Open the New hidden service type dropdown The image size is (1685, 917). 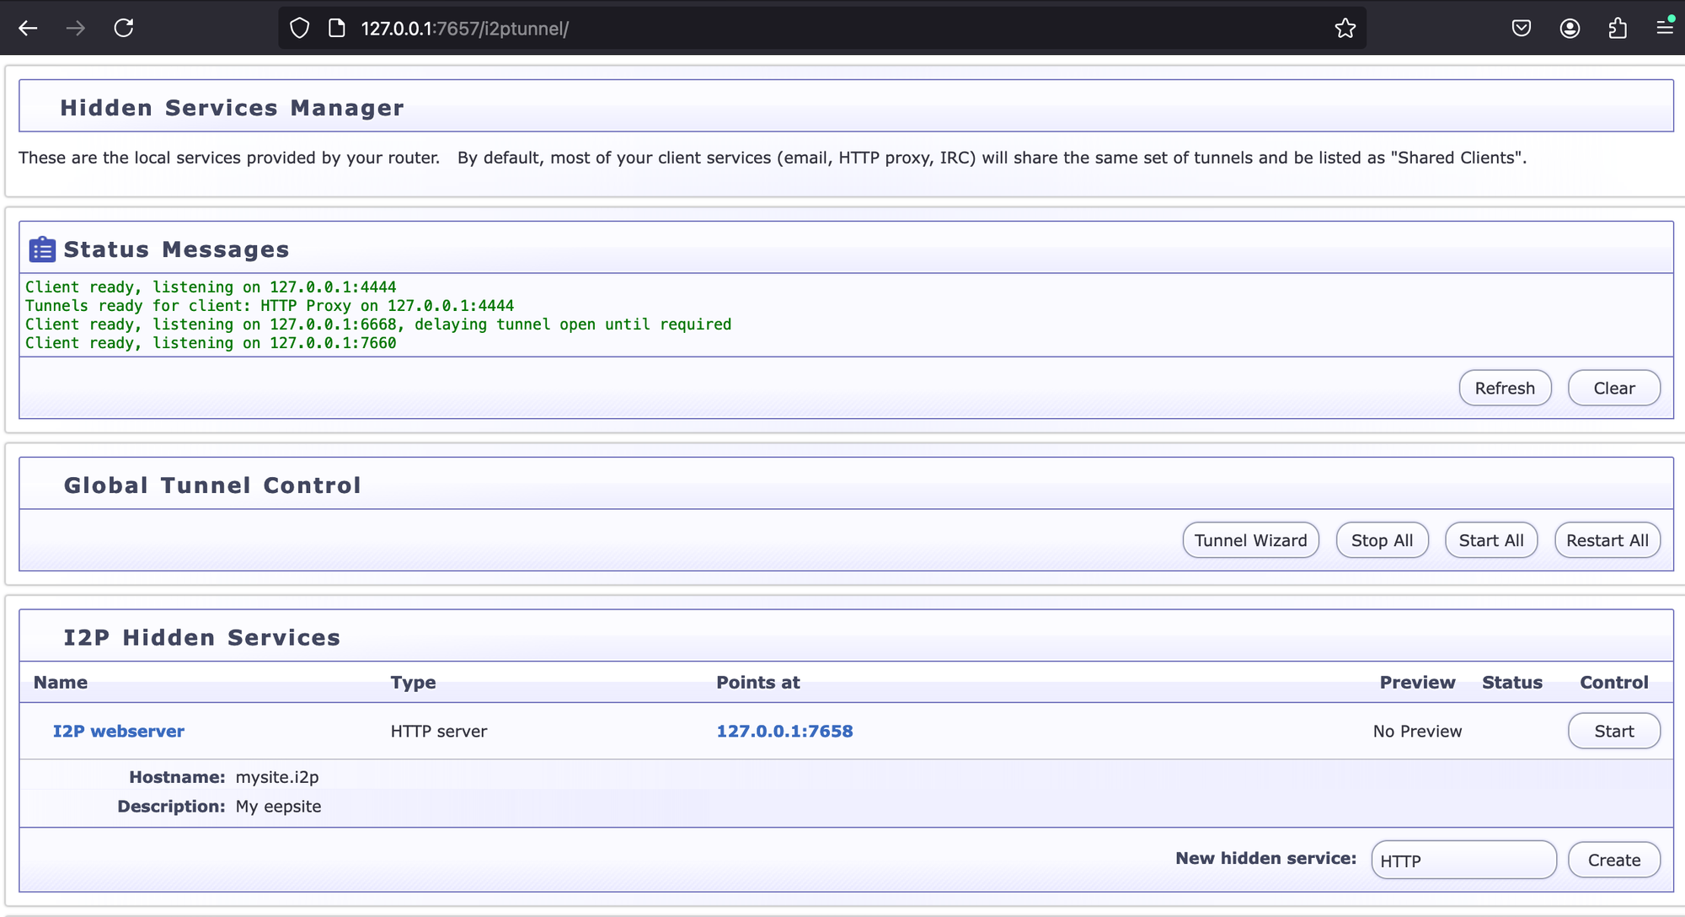pyautogui.click(x=1463, y=860)
